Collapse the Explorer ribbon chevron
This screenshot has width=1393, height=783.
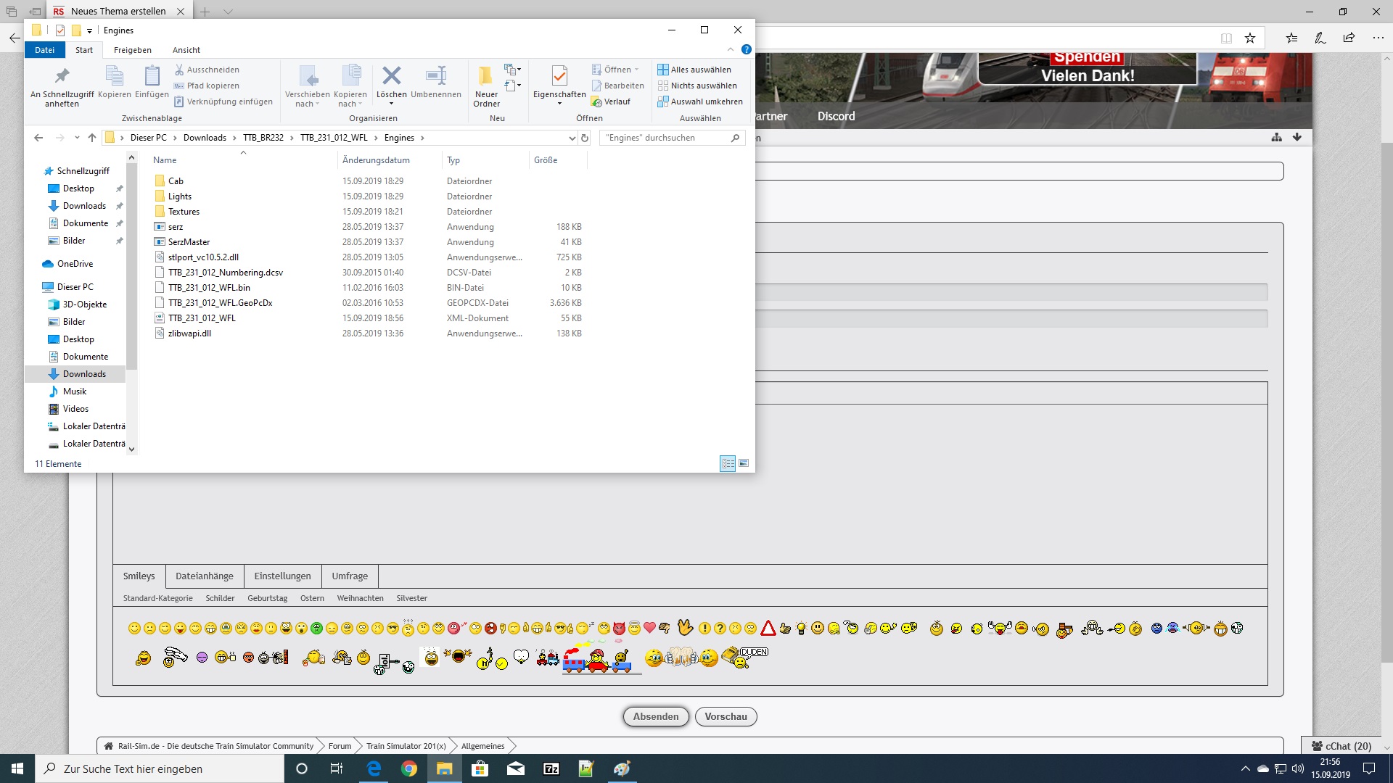click(730, 50)
